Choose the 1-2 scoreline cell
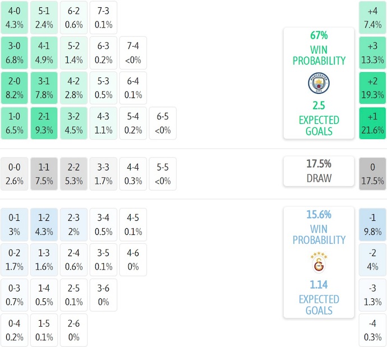Screen dimensions: 387x347 click(44, 224)
